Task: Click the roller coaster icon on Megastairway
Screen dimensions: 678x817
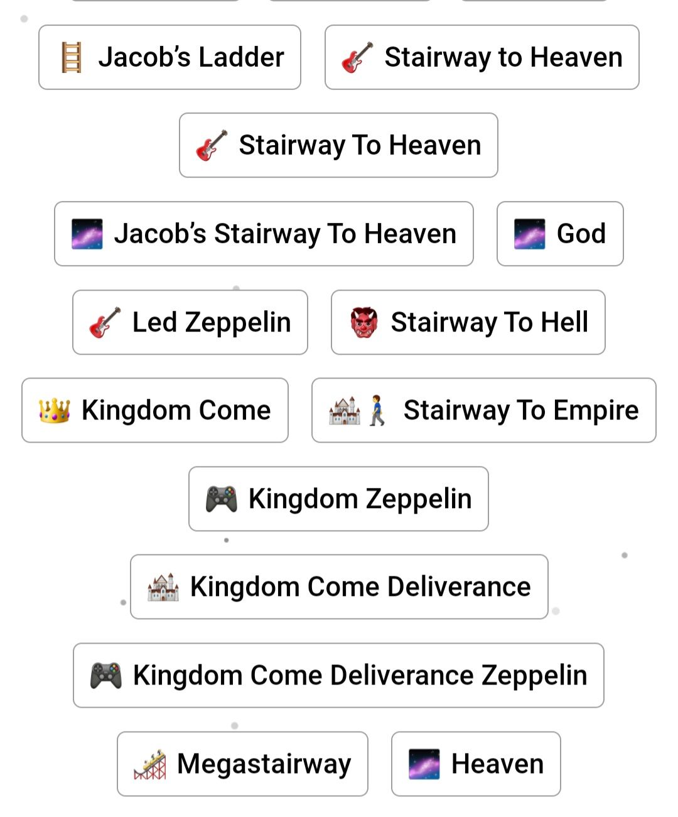Action: coord(150,764)
